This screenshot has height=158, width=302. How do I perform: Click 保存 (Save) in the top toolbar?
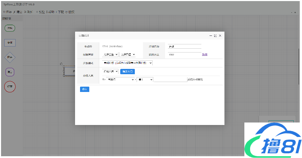point(7,12)
